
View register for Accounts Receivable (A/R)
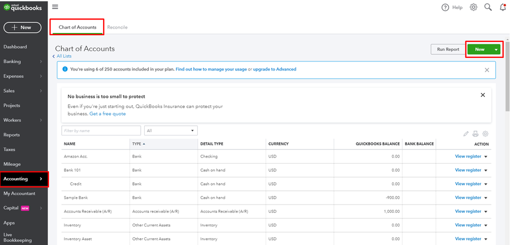468,211
